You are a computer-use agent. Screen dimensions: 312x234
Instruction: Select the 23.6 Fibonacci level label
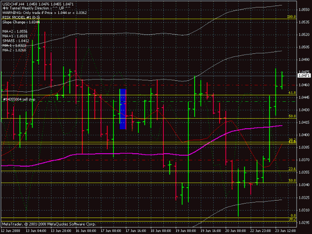(x=292, y=169)
